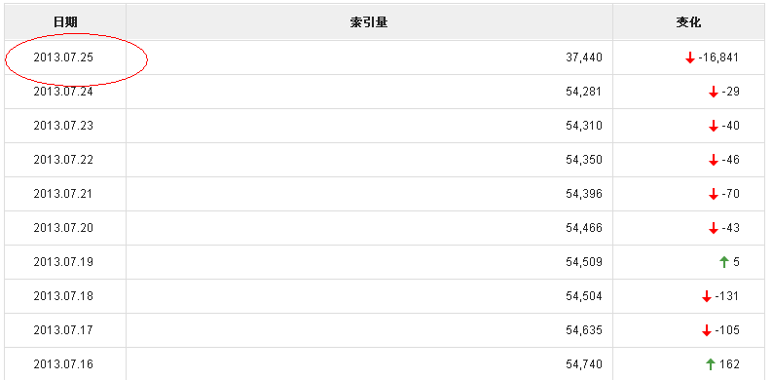Click green up arrow beside 5
Screen dimensions: 772x380
pos(723,262)
